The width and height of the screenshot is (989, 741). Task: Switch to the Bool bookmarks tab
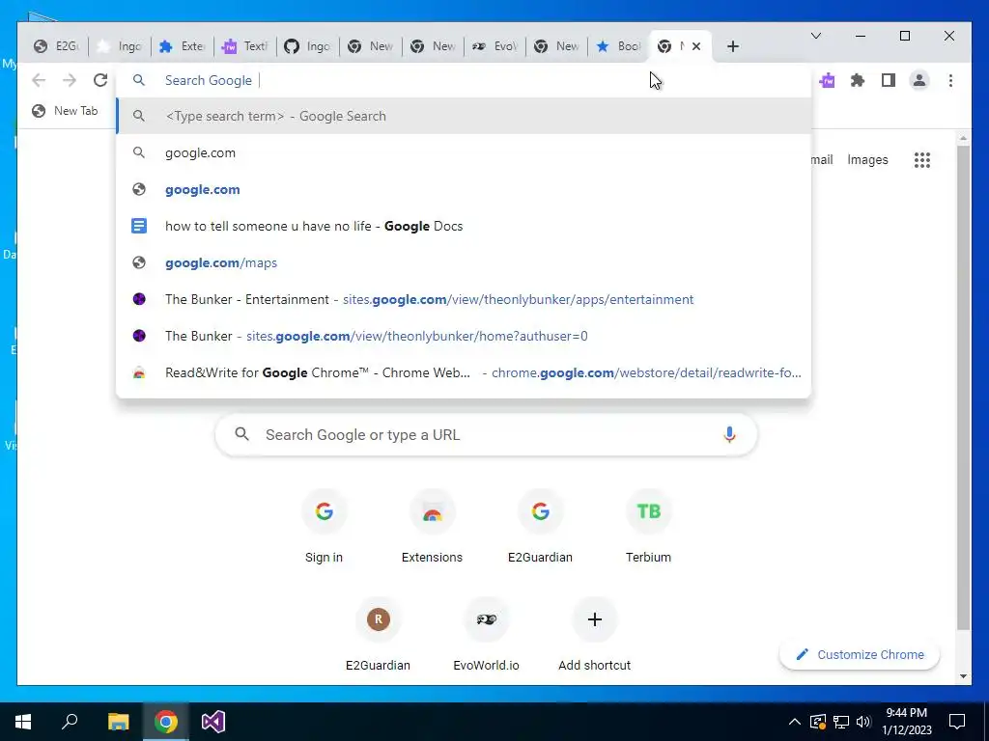click(619, 46)
